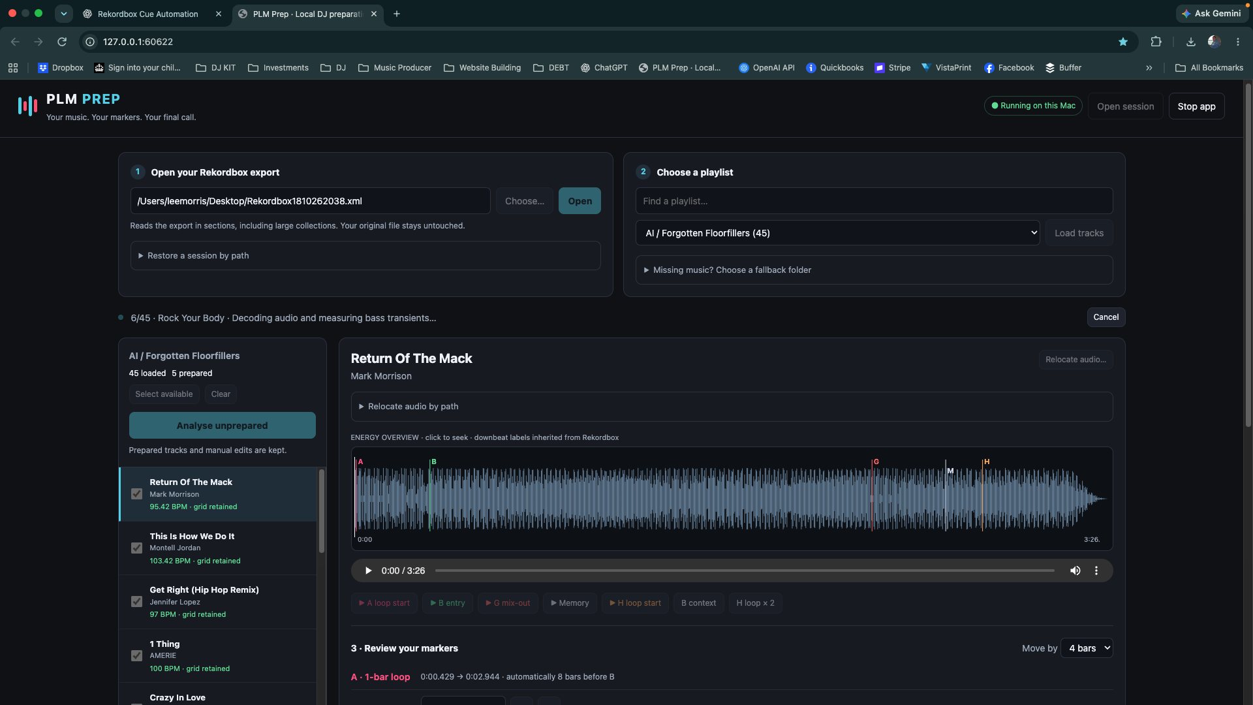1253x705 pixels.
Task: Open the Buffer bookmark
Action: pos(1063,68)
